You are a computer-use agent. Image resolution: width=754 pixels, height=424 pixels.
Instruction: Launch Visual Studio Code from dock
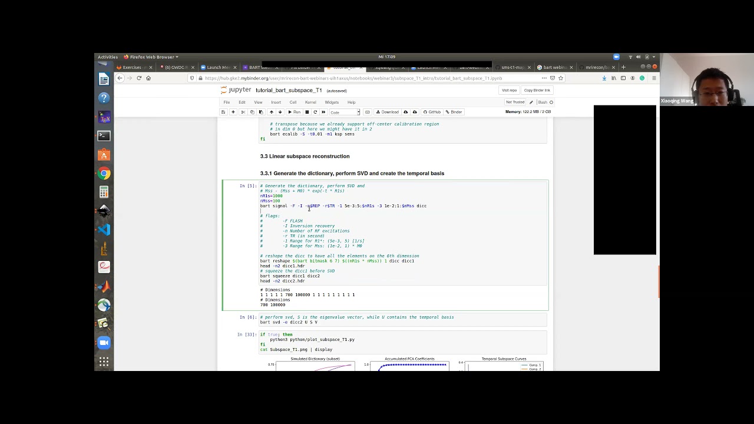point(104,230)
